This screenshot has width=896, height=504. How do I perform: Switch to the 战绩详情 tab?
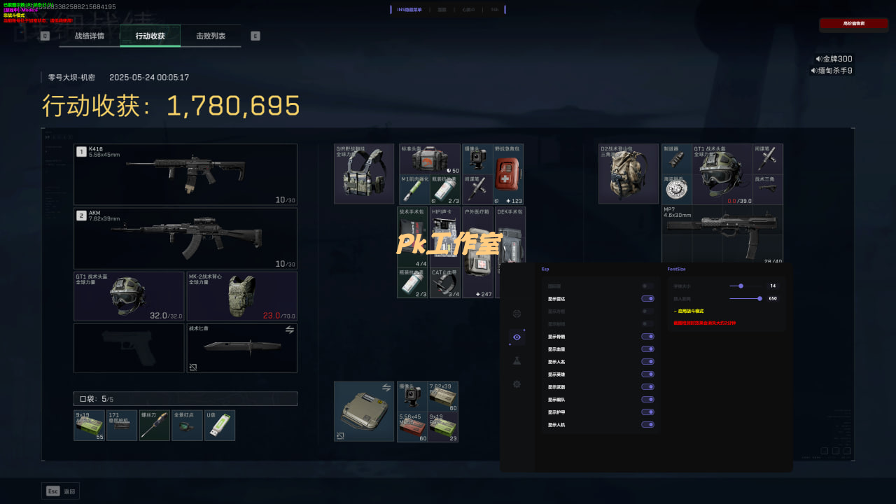point(90,36)
